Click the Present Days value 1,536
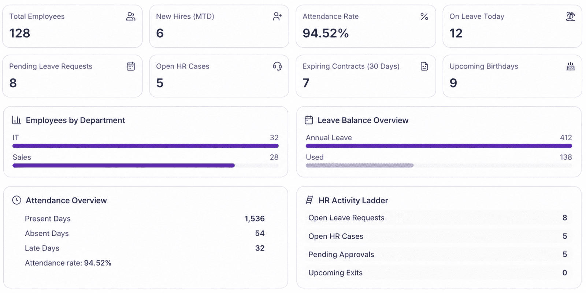Viewport: 586px width, 293px height. [255, 219]
